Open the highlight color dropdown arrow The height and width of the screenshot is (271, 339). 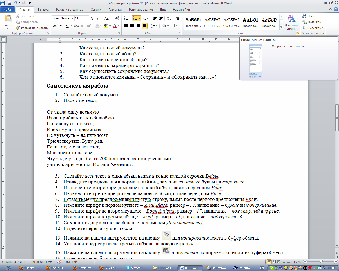110,26
